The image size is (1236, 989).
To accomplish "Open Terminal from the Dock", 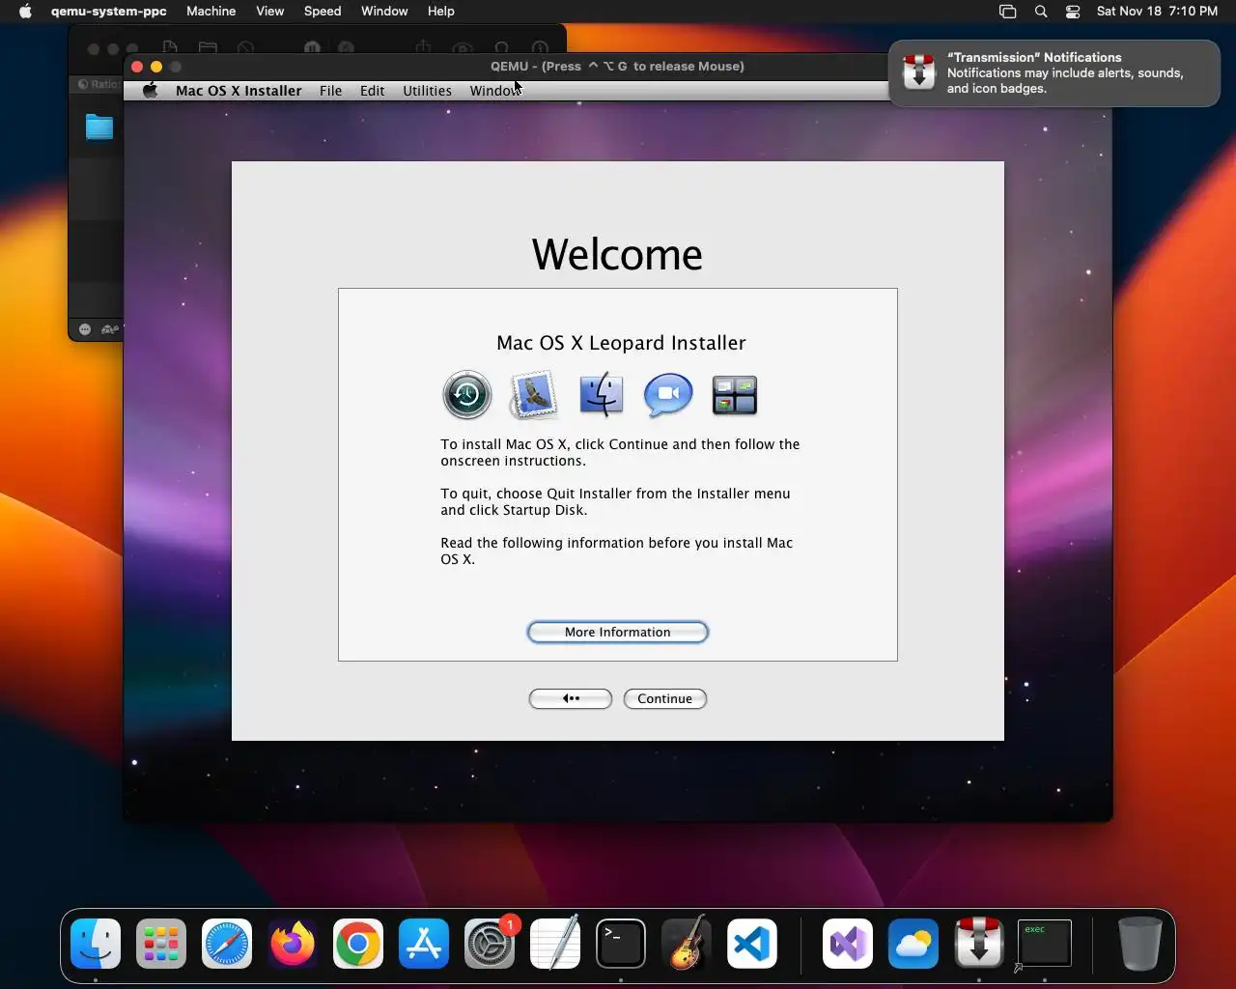I will point(621,944).
